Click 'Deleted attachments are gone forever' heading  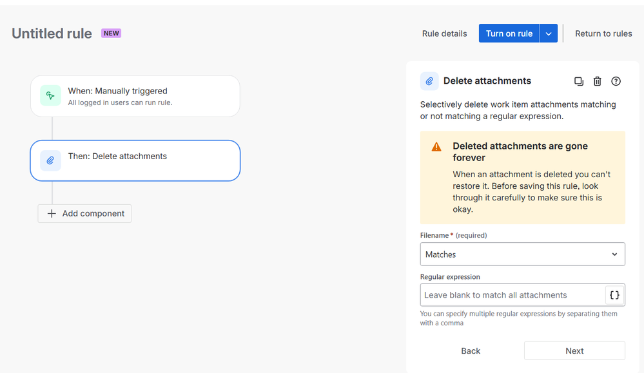click(x=520, y=152)
